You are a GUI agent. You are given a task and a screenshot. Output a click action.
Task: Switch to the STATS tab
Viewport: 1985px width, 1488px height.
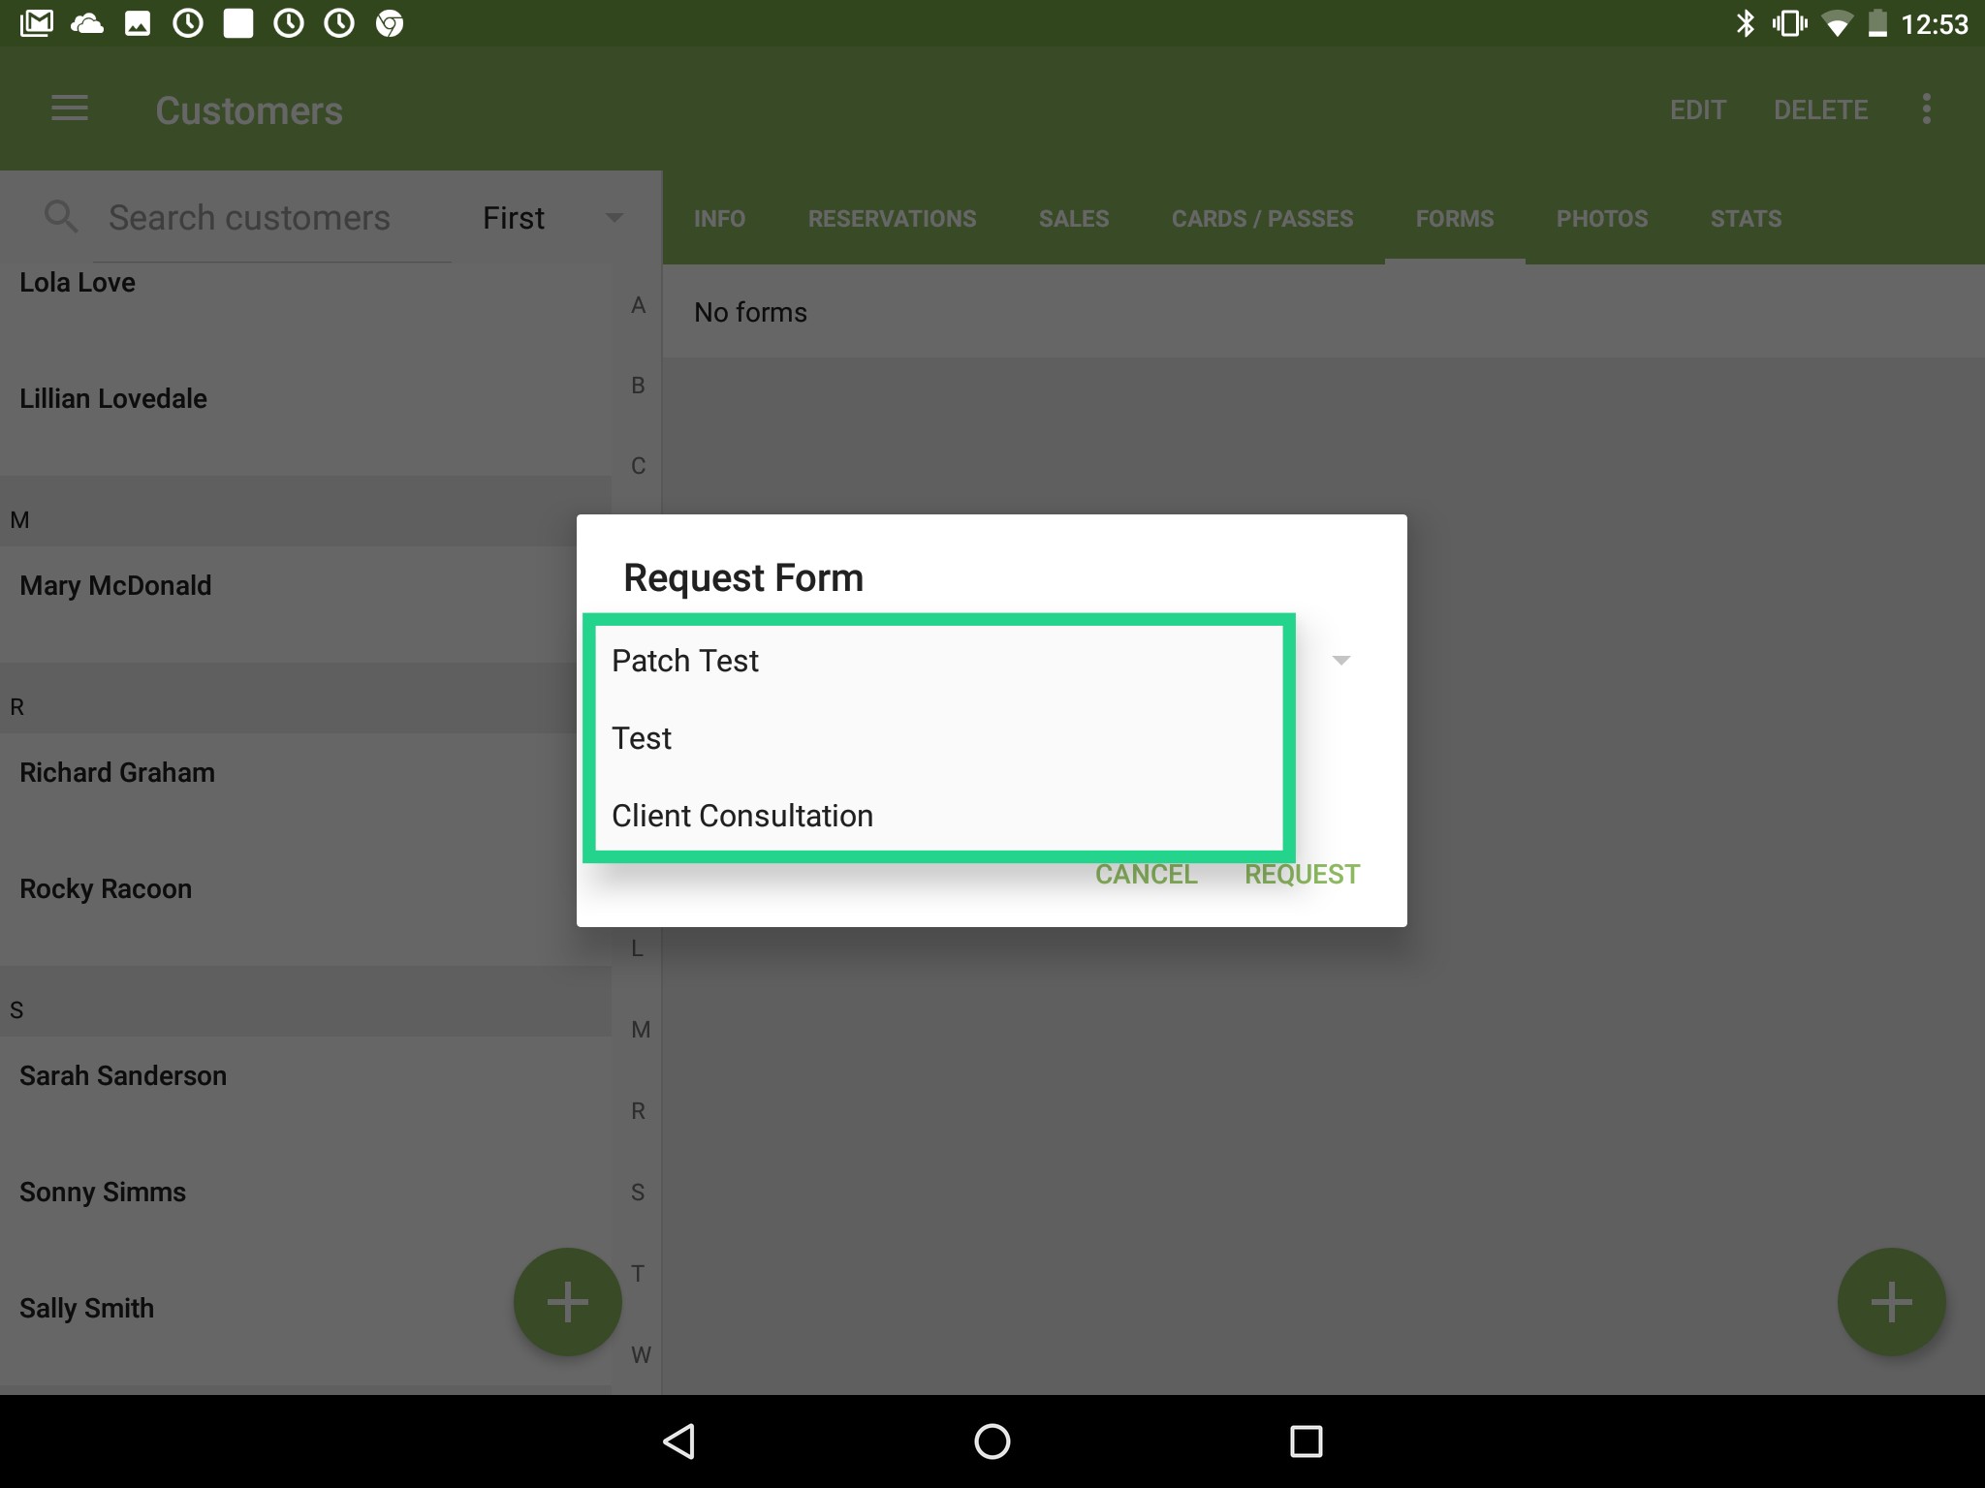point(1746,218)
